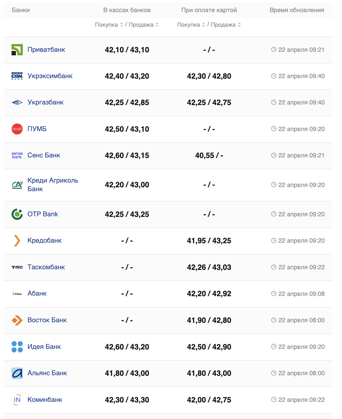The image size is (342, 419).
Task: Click the green OTP Bank logo
Action: 17,214
